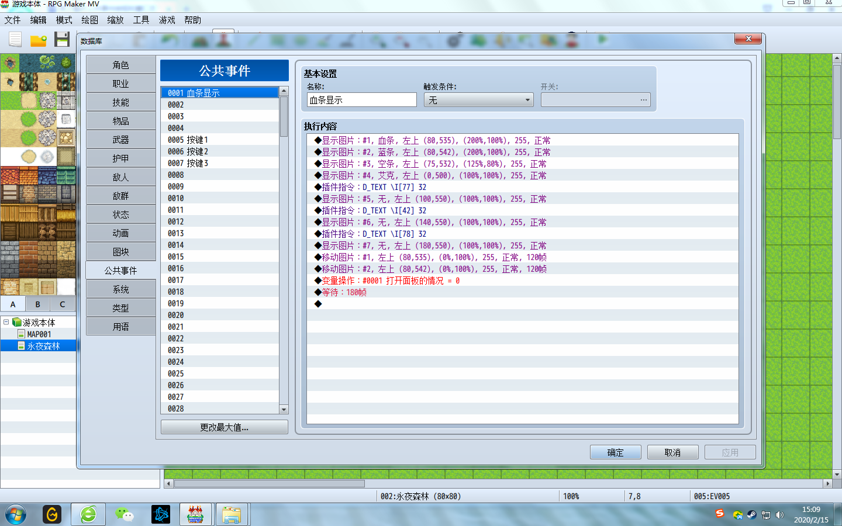
Task: Click the Save Project floppy icon
Action: [x=62, y=40]
